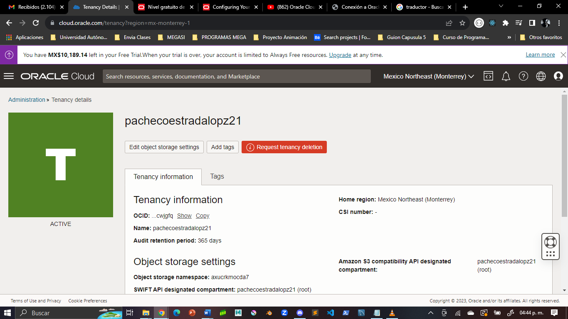Switch to the Nivel gratuito browser tab
Screen dimensions: 568x319
(x=165, y=7)
